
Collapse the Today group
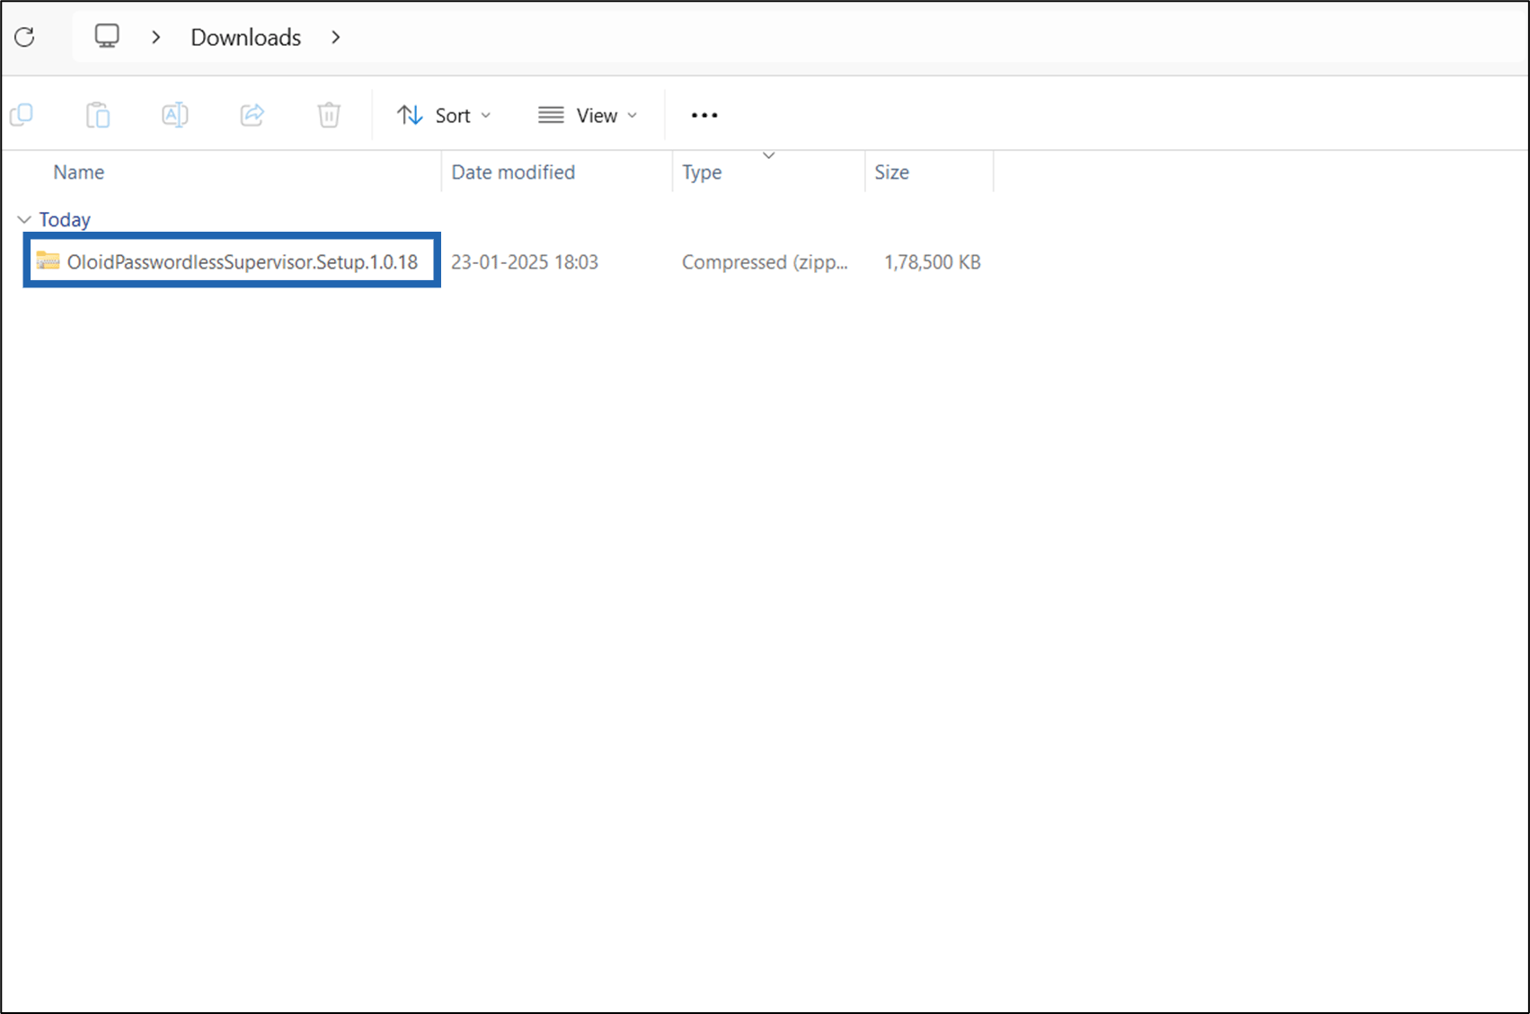24,219
